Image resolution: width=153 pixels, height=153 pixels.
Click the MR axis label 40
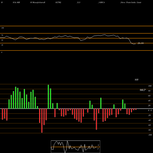(149, 101)
